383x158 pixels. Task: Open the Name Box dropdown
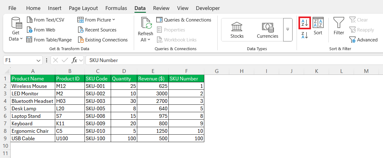(x=38, y=60)
